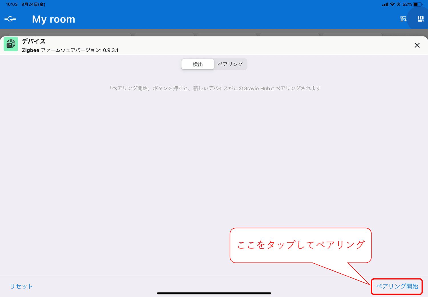Image resolution: width=428 pixels, height=297 pixels.
Task: Tap the デバイス heading text
Action: click(x=34, y=41)
